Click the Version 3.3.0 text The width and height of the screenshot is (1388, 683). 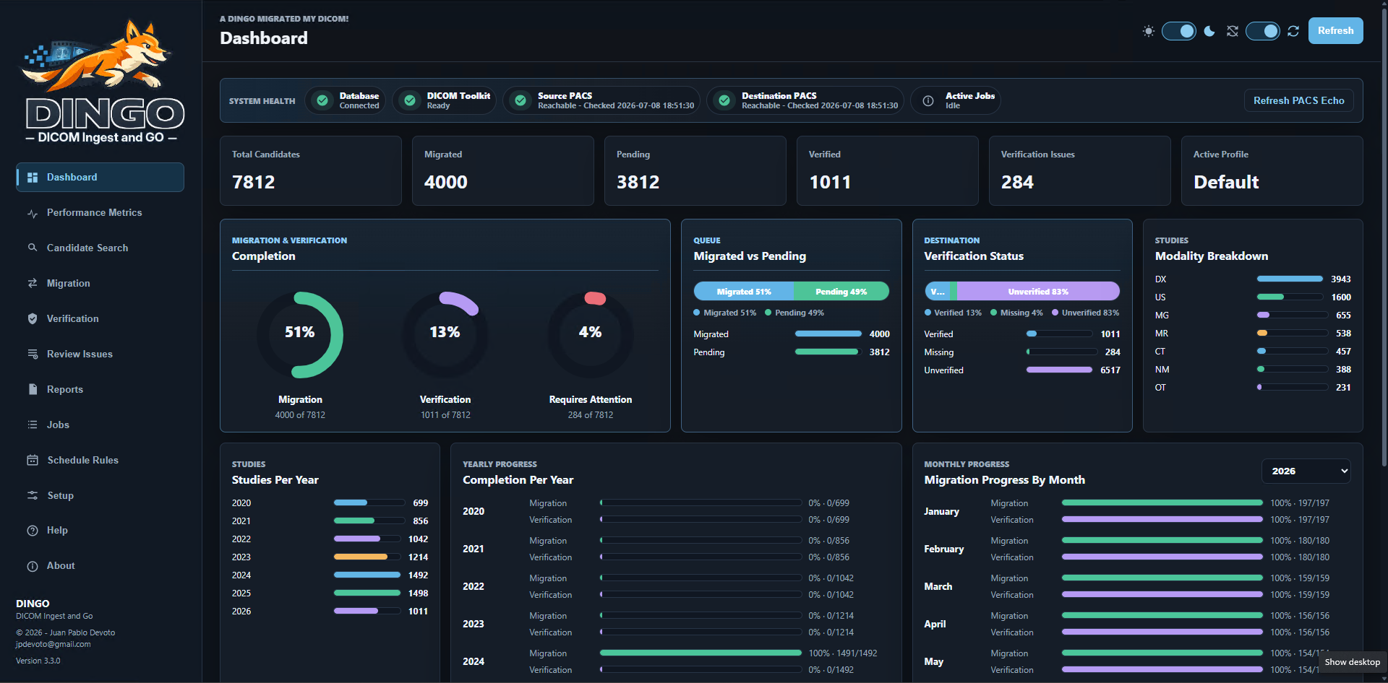(38, 661)
